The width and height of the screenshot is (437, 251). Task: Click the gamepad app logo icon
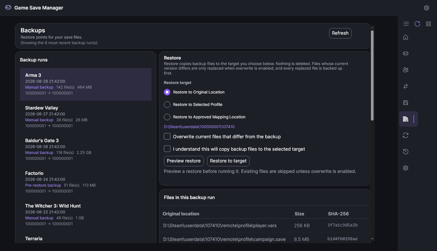[8, 8]
